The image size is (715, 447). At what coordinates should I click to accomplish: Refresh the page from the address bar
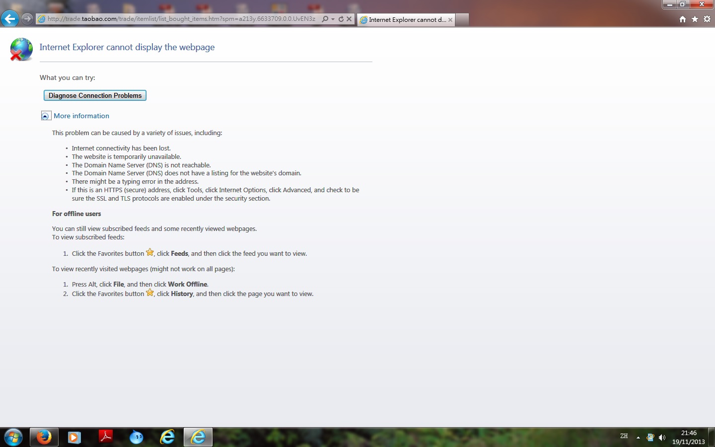point(341,19)
